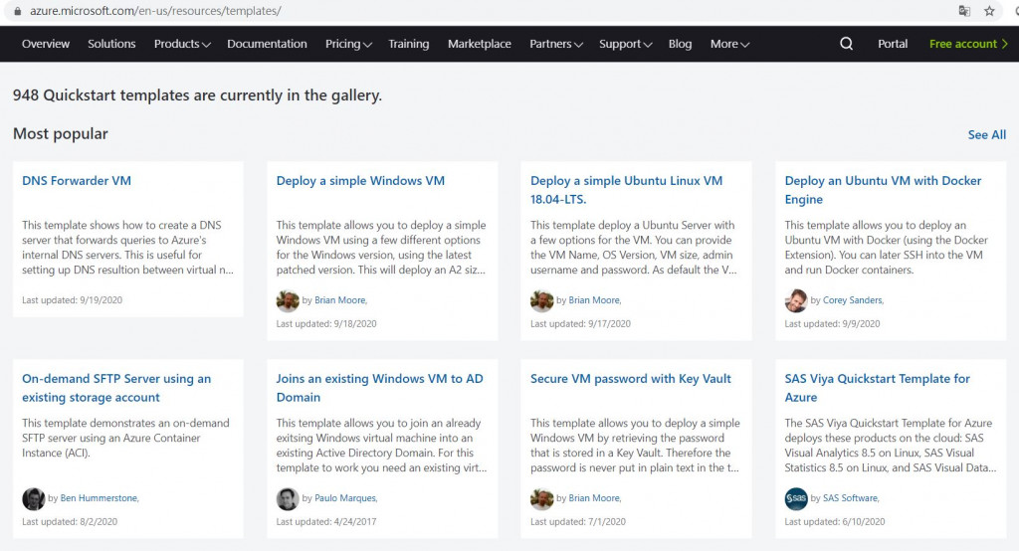Click Brian Moore author link under Windows VM

coord(340,300)
